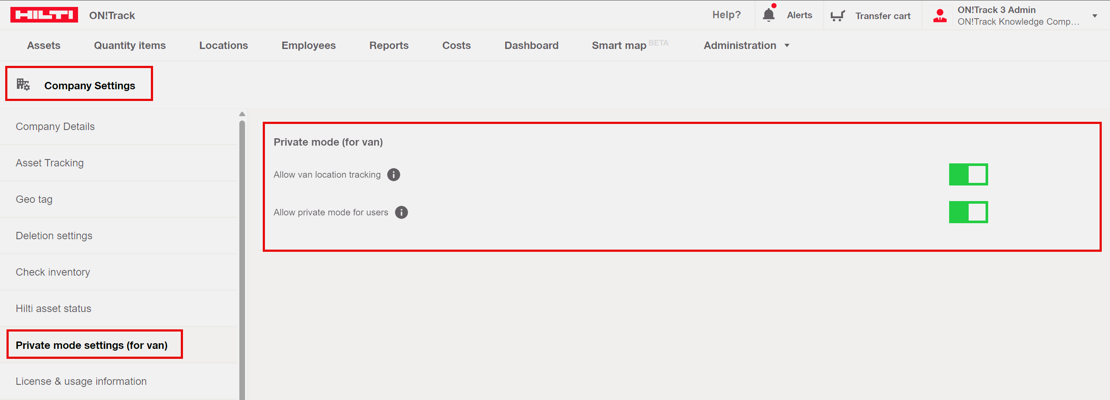Select Asset Tracking settings
Image resolution: width=1110 pixels, height=400 pixels.
tap(50, 163)
